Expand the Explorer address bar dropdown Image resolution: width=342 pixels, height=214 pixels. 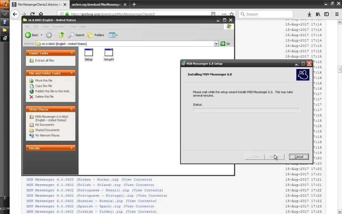click(x=216, y=44)
